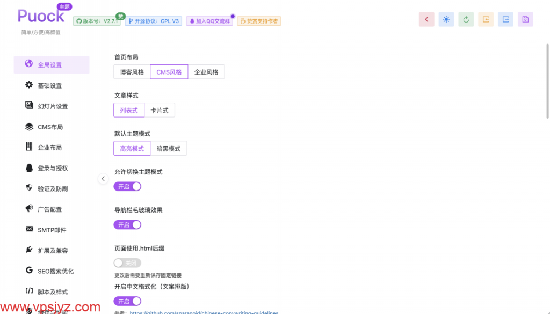This screenshot has width=550, height=314.
Task: Click the blue export settings icon
Action: click(505, 19)
